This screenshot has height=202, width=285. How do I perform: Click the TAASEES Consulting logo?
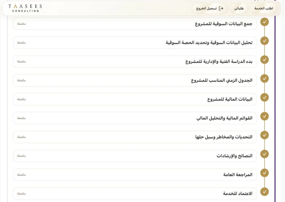point(25,8)
